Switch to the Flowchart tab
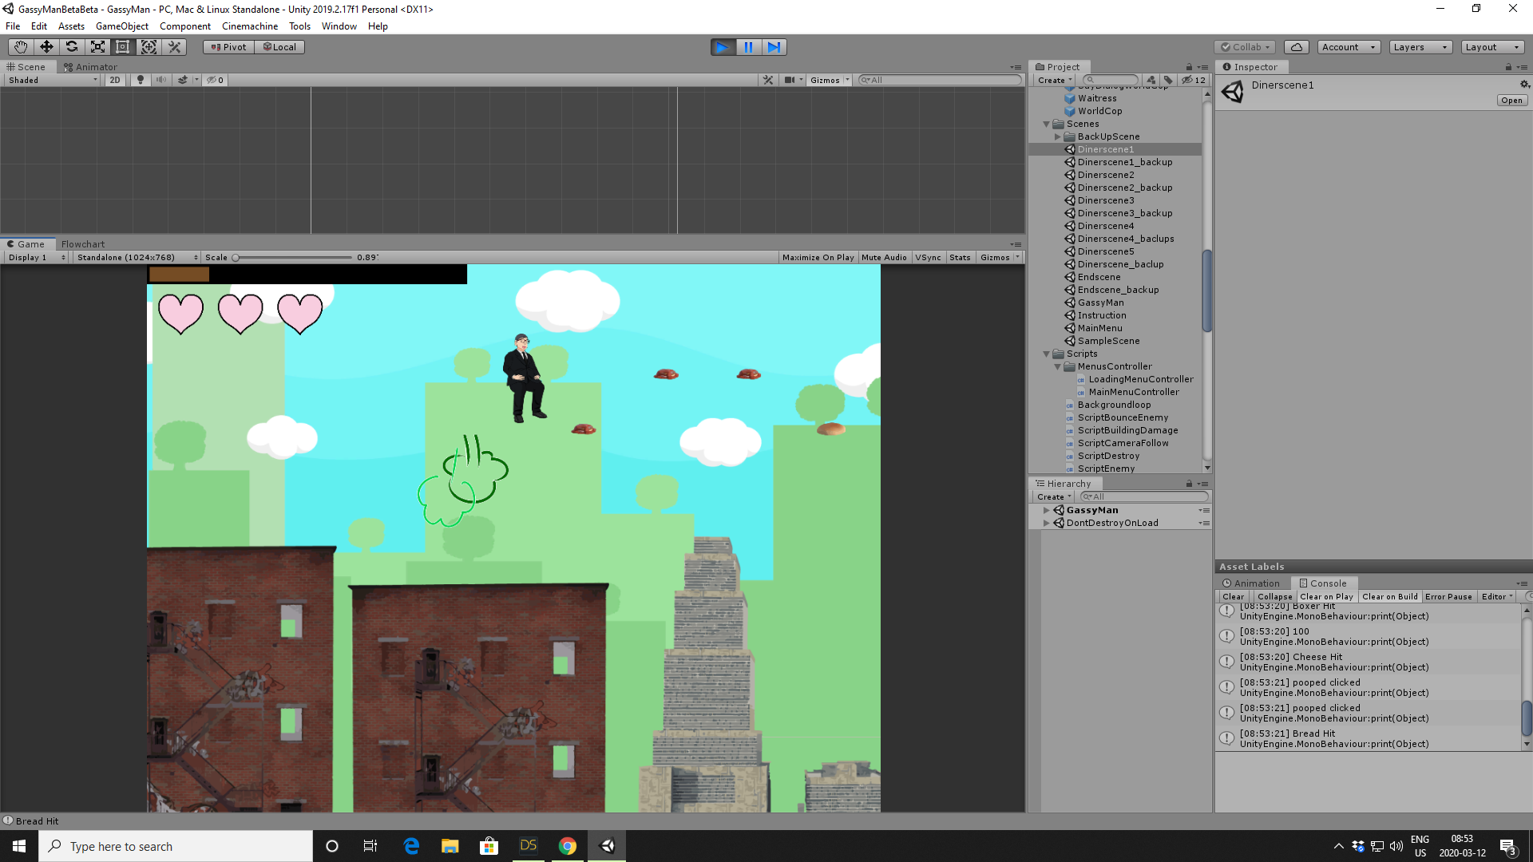1533x862 pixels. coord(83,244)
